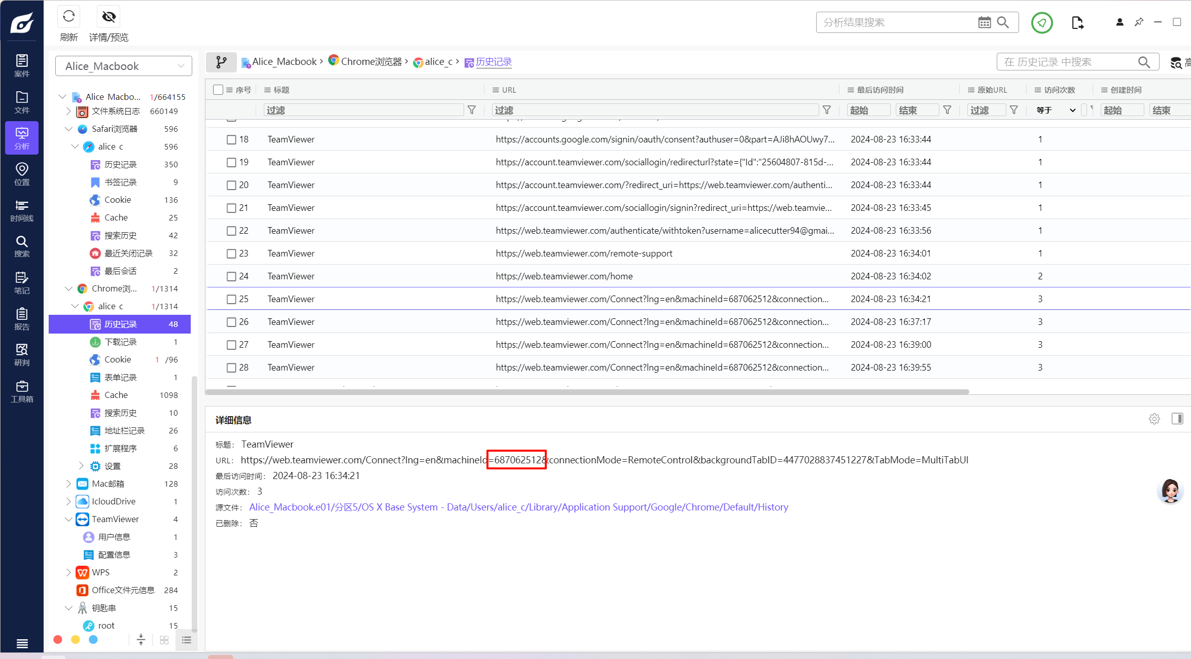Click the refresh (刷新) toolbar icon
The image size is (1191, 659).
[68, 17]
